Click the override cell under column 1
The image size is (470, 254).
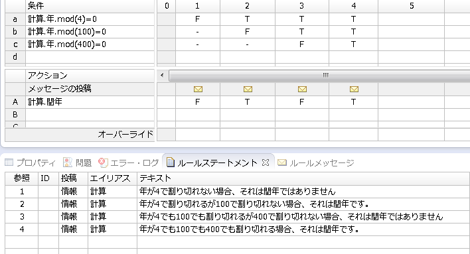coord(198,135)
